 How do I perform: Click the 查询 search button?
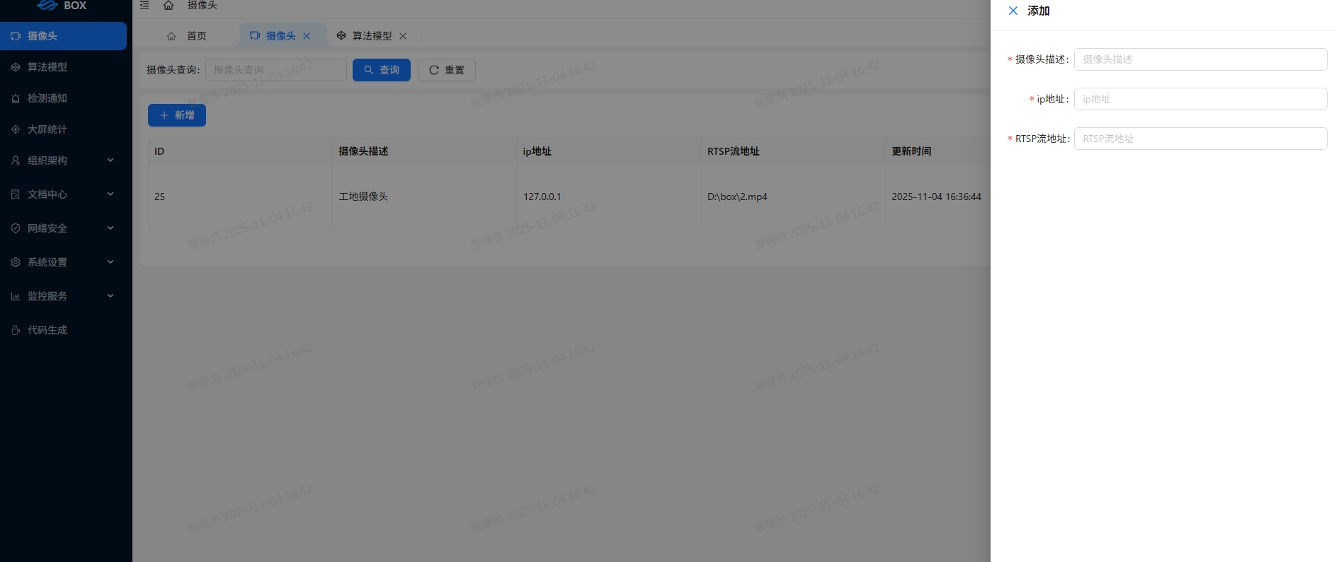tap(382, 70)
